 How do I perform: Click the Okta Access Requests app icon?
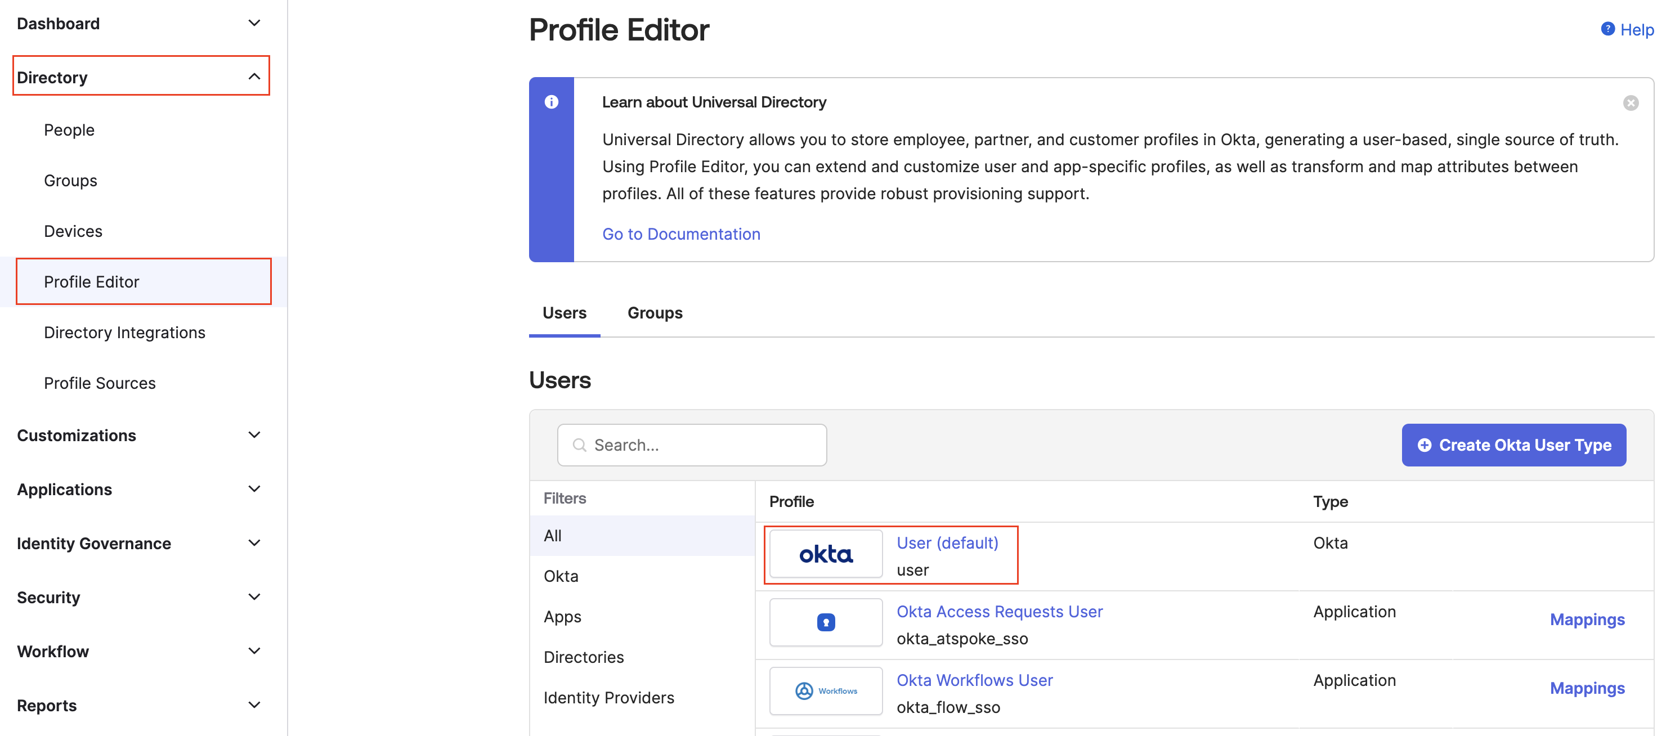click(x=826, y=622)
